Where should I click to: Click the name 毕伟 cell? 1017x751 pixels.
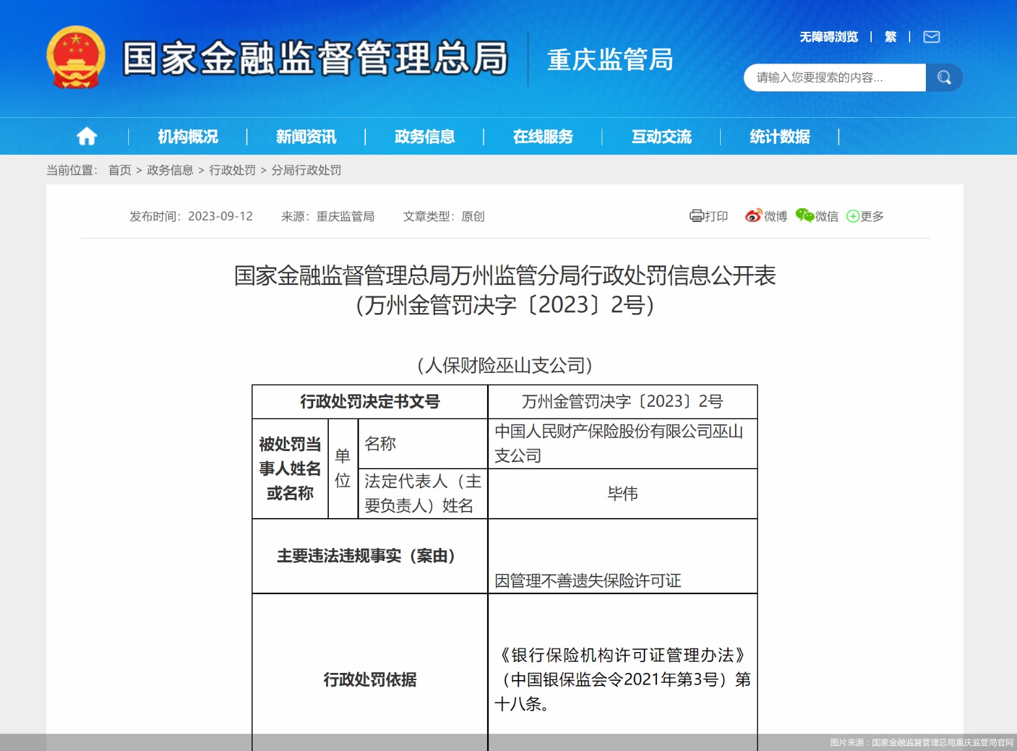pyautogui.click(x=622, y=493)
